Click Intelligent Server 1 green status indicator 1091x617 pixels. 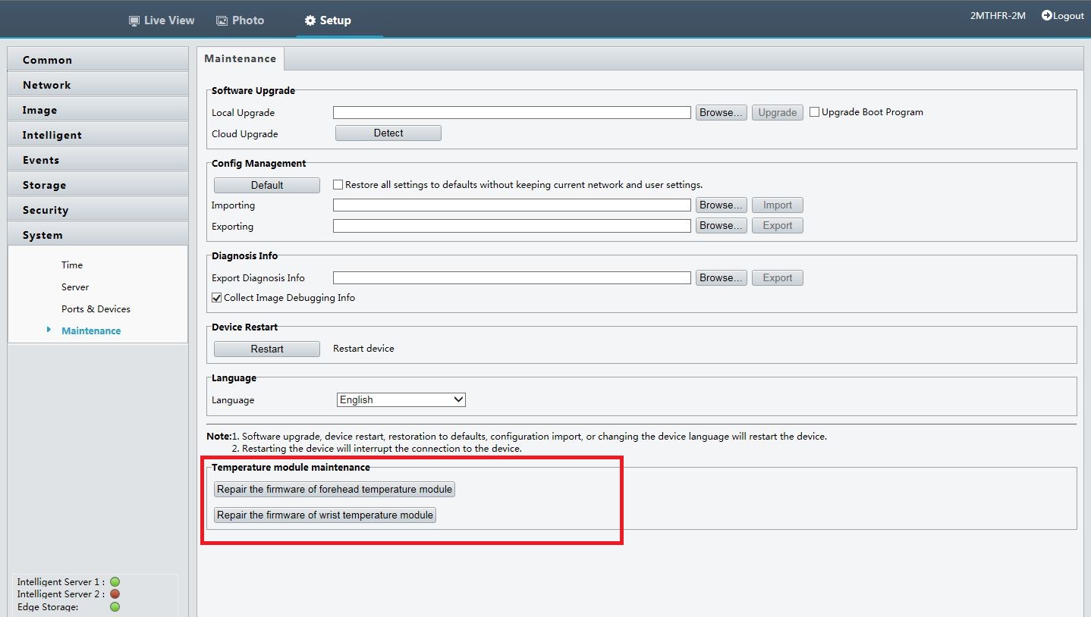[115, 582]
